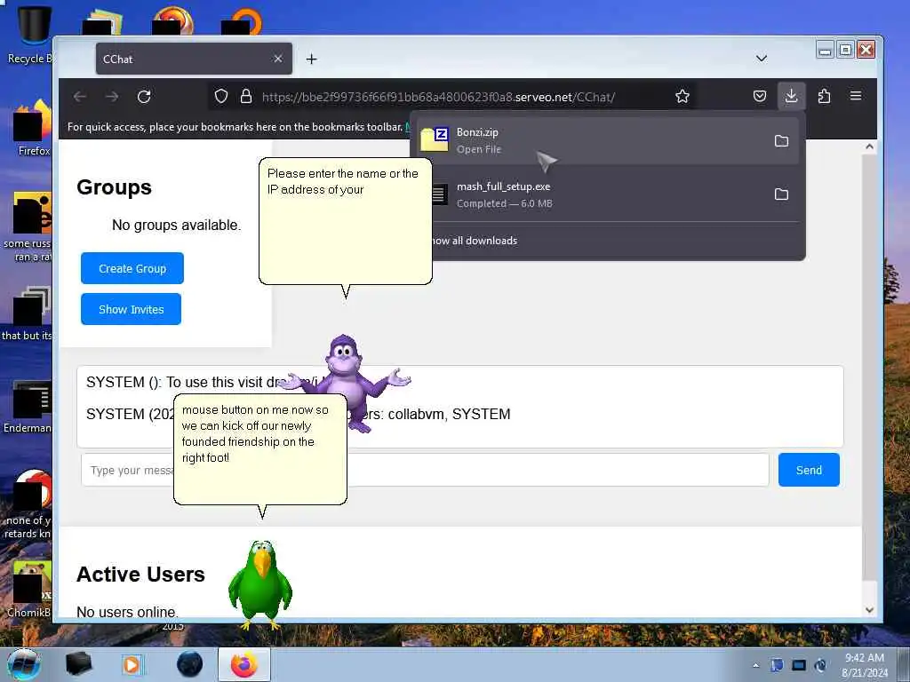Click the Action Center flag tray icon
Screen dimensions: 910x682
[777, 665]
